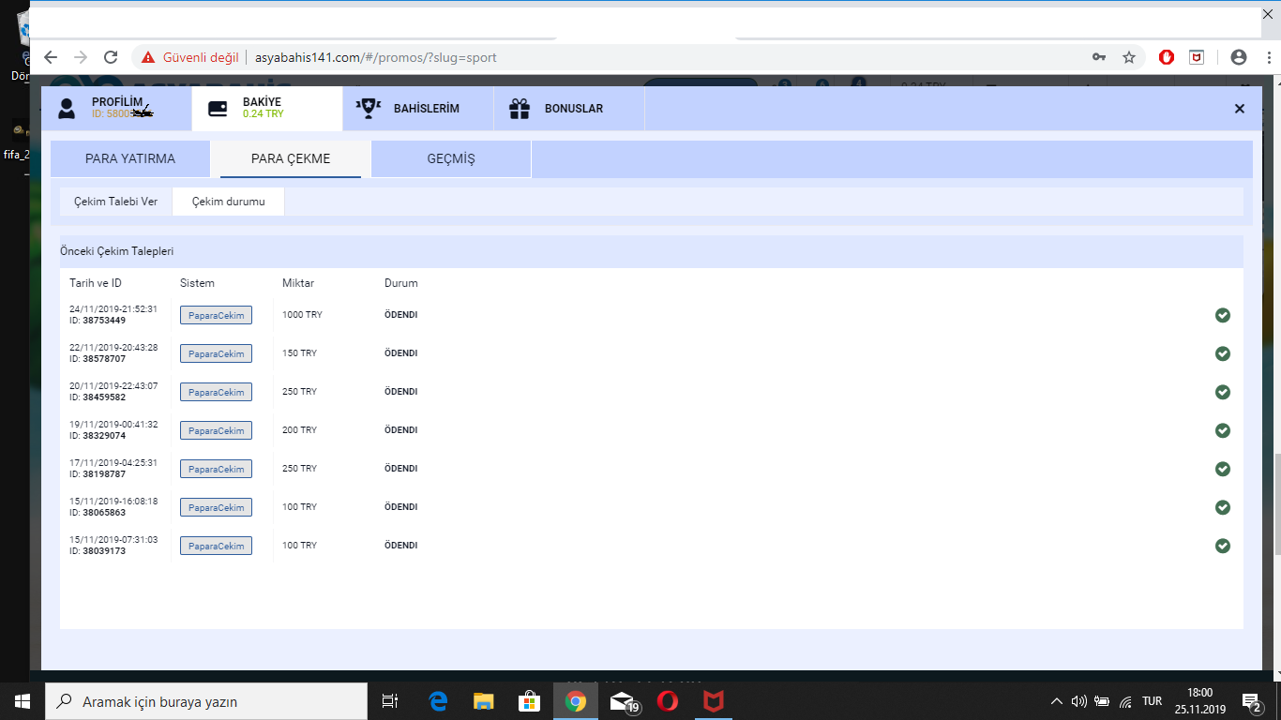Click the McAfee shield extension icon
The width and height of the screenshot is (1281, 720).
point(1197,57)
